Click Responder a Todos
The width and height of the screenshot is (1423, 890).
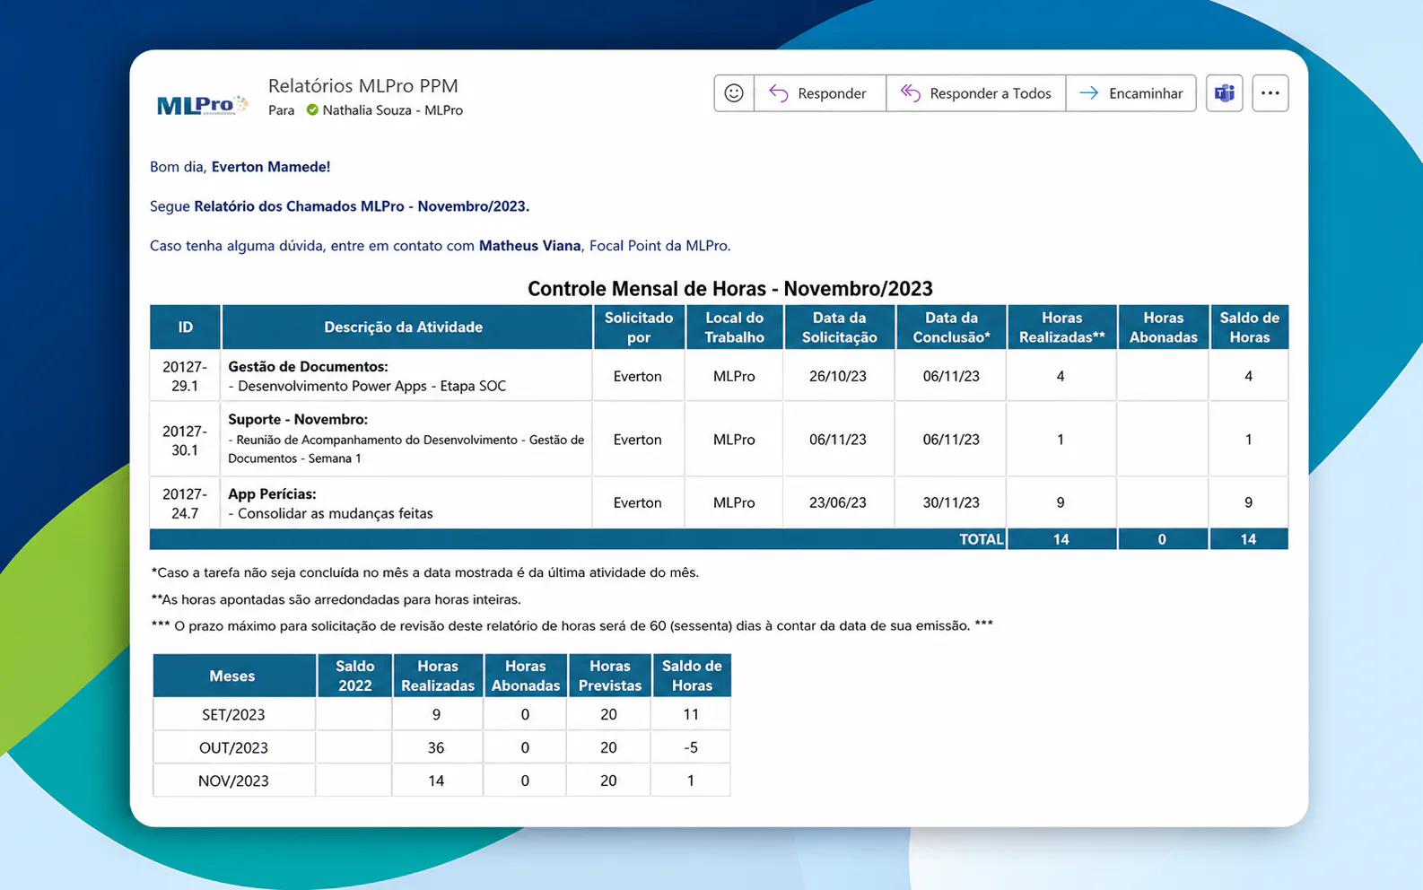pyautogui.click(x=976, y=93)
